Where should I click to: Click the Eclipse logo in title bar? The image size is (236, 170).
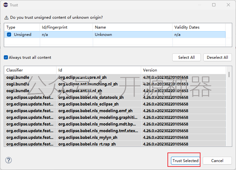point(6,5)
